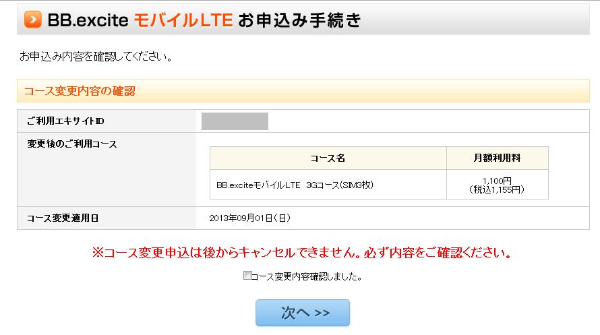Click the 2013年09月01日(日) date value
Screen dimensions: 600x335
(250, 218)
